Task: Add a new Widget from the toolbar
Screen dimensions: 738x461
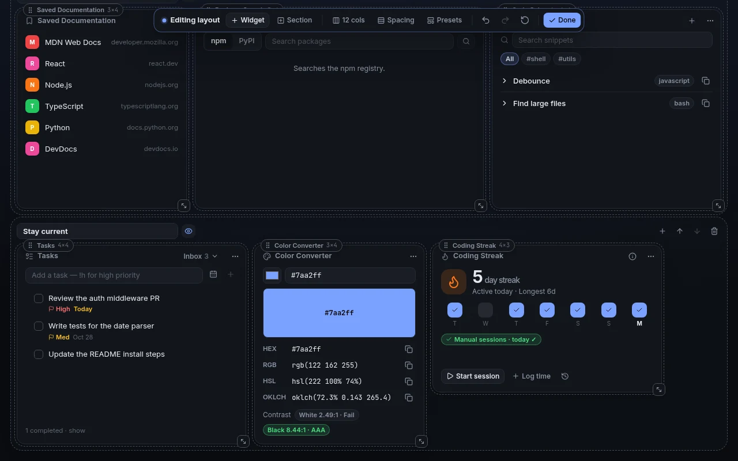Action: coord(248,20)
